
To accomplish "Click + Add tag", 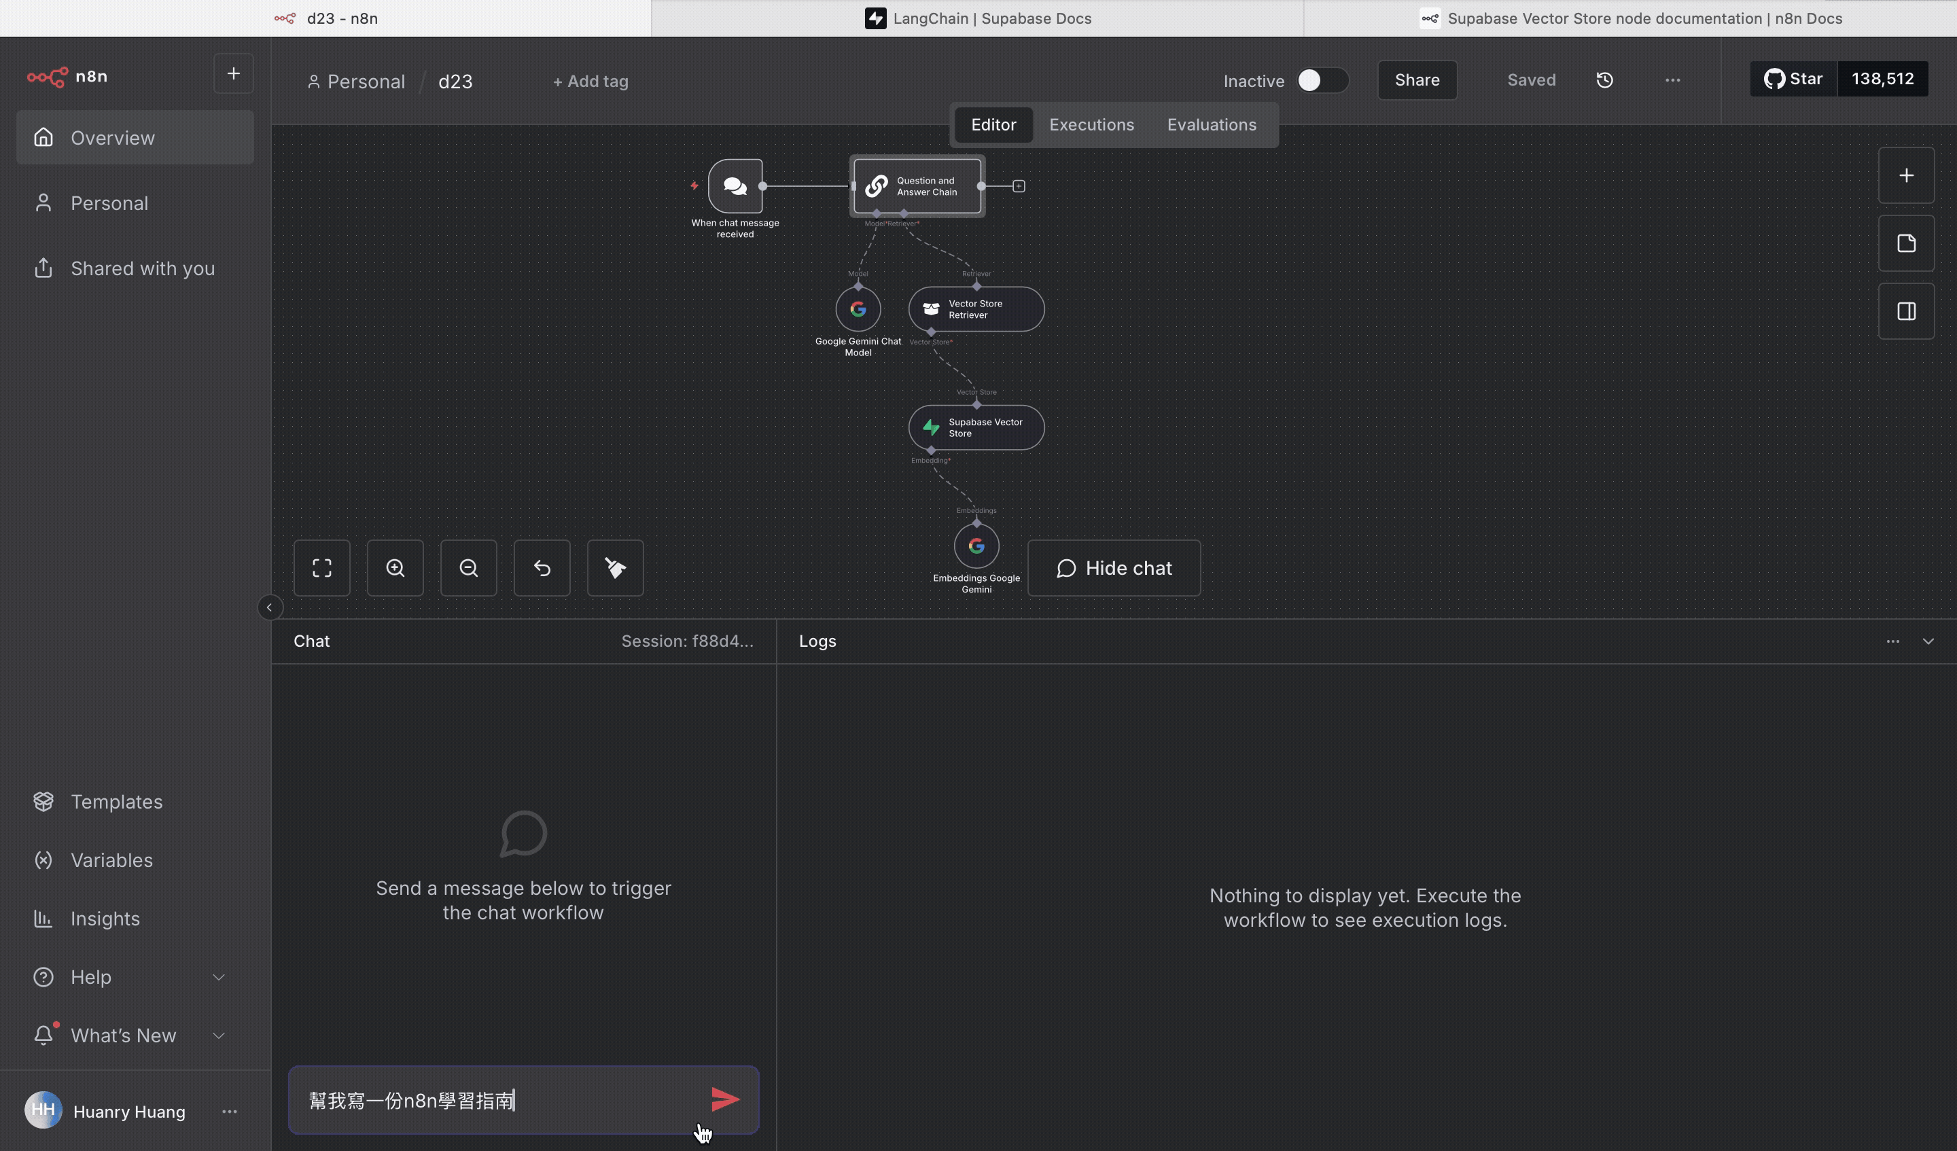I will 590,81.
